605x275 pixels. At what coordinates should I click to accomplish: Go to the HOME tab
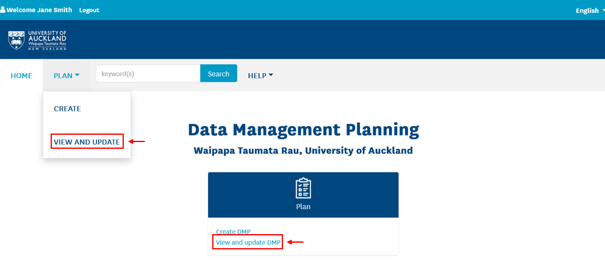(x=21, y=76)
